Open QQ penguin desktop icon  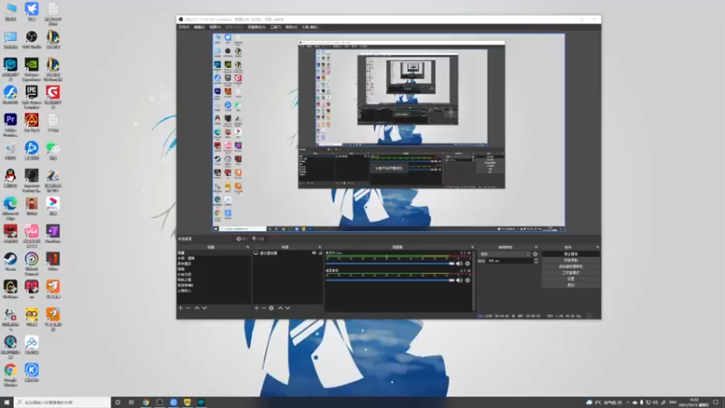click(10, 176)
